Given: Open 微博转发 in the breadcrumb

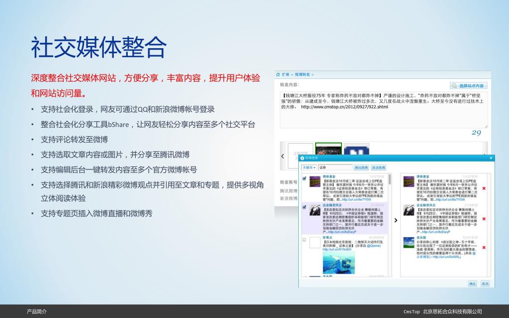Looking at the screenshot, I should (x=302, y=75).
